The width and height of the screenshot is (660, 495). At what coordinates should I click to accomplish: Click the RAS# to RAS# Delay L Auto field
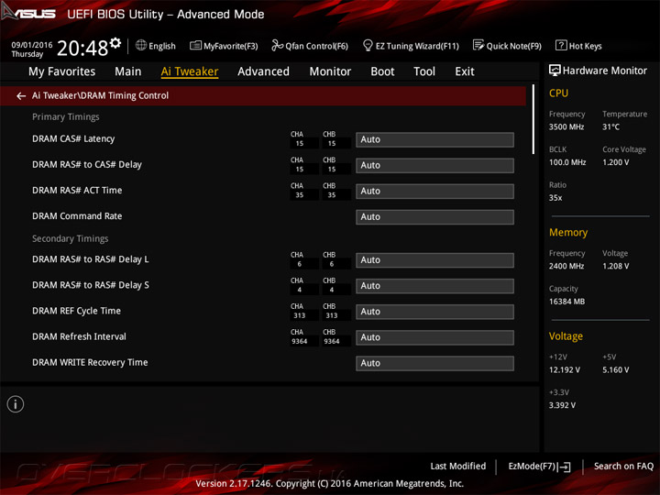(434, 260)
